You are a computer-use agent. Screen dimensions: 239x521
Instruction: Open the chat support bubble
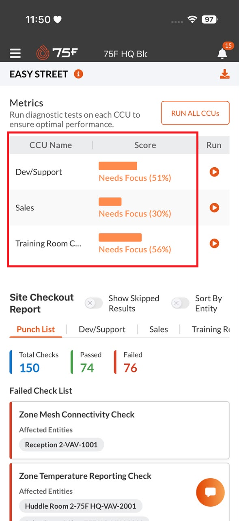click(210, 493)
